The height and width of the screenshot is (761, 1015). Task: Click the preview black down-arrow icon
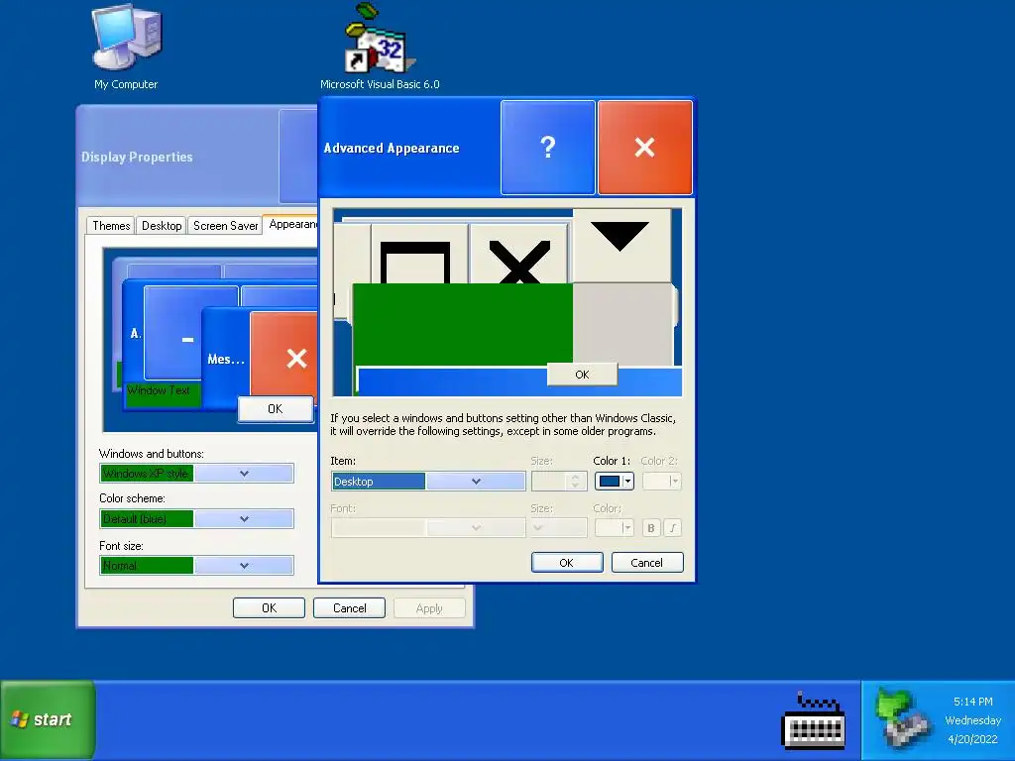620,236
